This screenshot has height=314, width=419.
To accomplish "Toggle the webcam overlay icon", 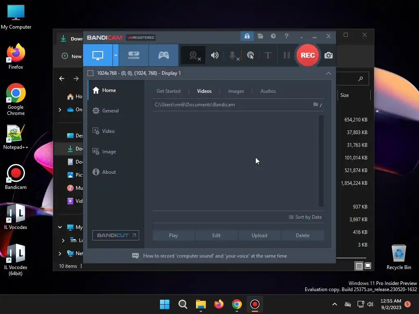I will tap(193, 55).
